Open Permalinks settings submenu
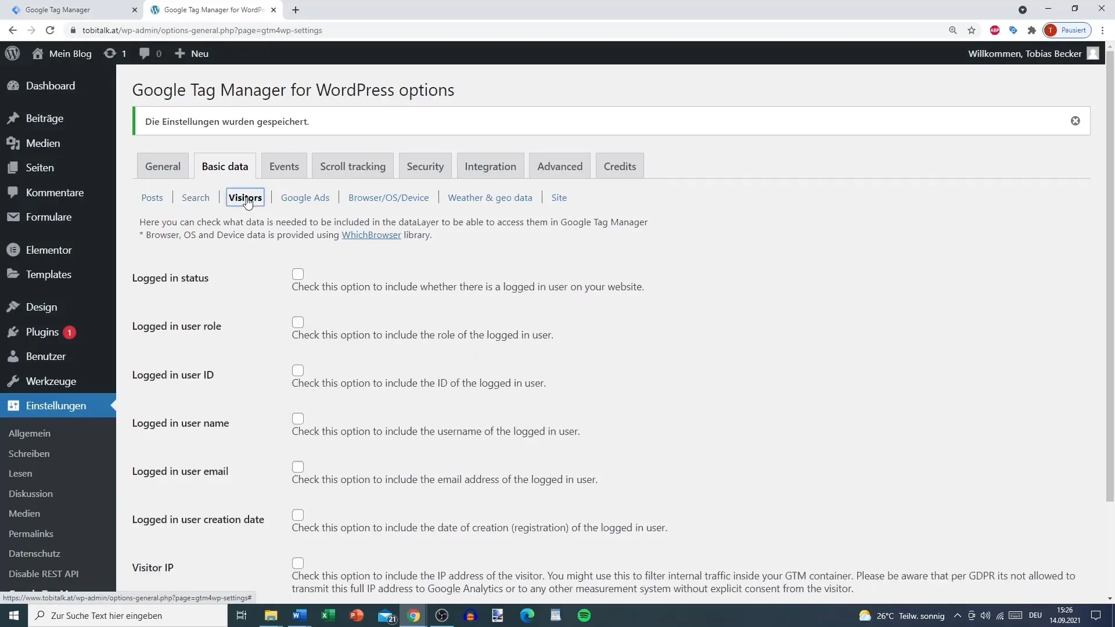 31,534
